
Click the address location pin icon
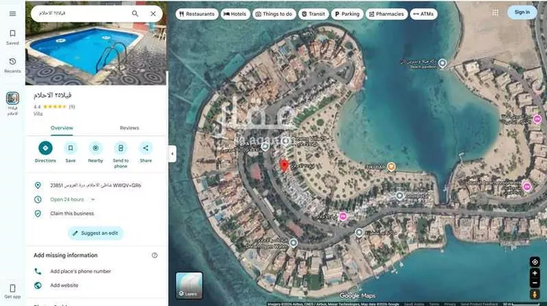(38, 185)
